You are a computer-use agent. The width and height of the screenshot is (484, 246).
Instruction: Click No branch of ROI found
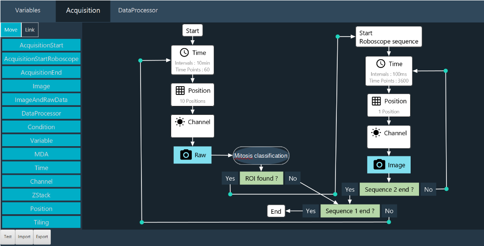click(x=293, y=178)
